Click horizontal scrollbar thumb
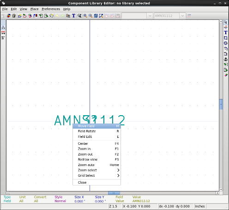Image resolution: width=229 pixels, height=210 pixels. [x=114, y=193]
